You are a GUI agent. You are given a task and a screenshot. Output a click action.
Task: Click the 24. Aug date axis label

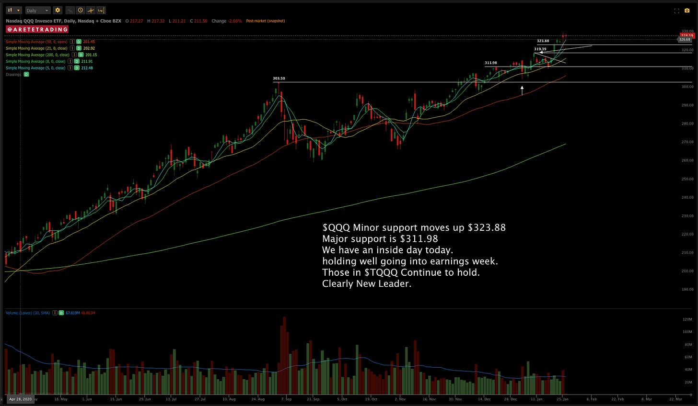coord(258,399)
